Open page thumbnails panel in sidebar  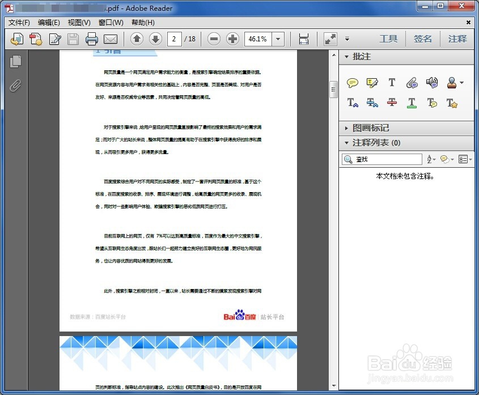[x=15, y=61]
